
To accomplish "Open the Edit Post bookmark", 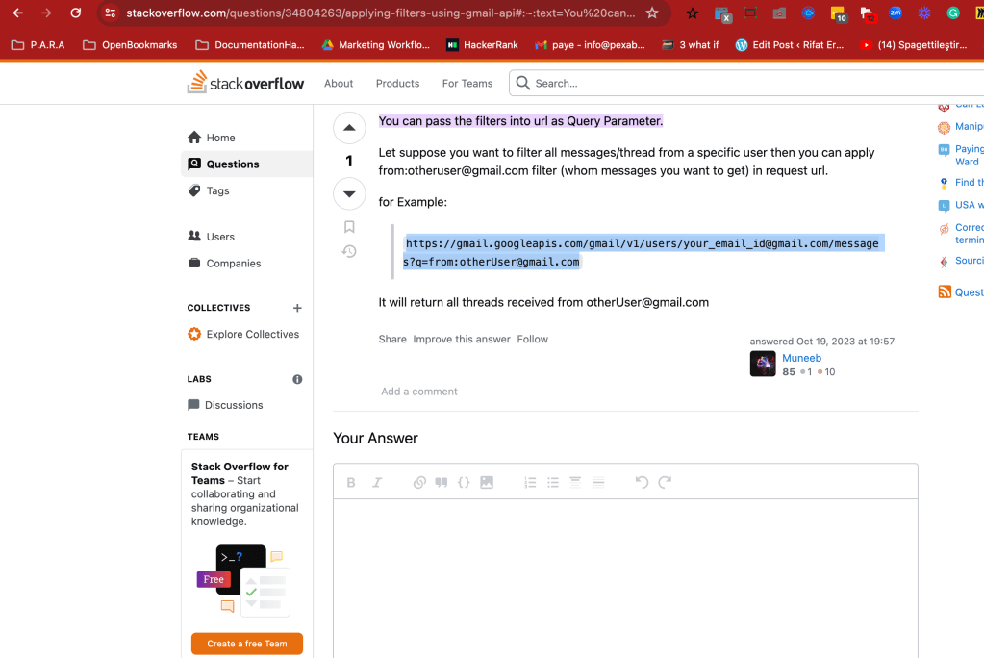I will [790, 44].
